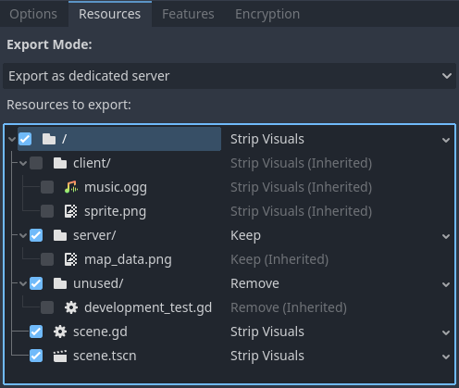This screenshot has height=388, width=459.
Task: Uncheck the server/ folder checkbox
Action: [36, 235]
